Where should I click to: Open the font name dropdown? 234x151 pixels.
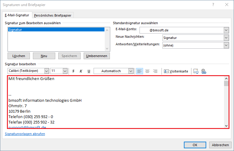coord(46,71)
